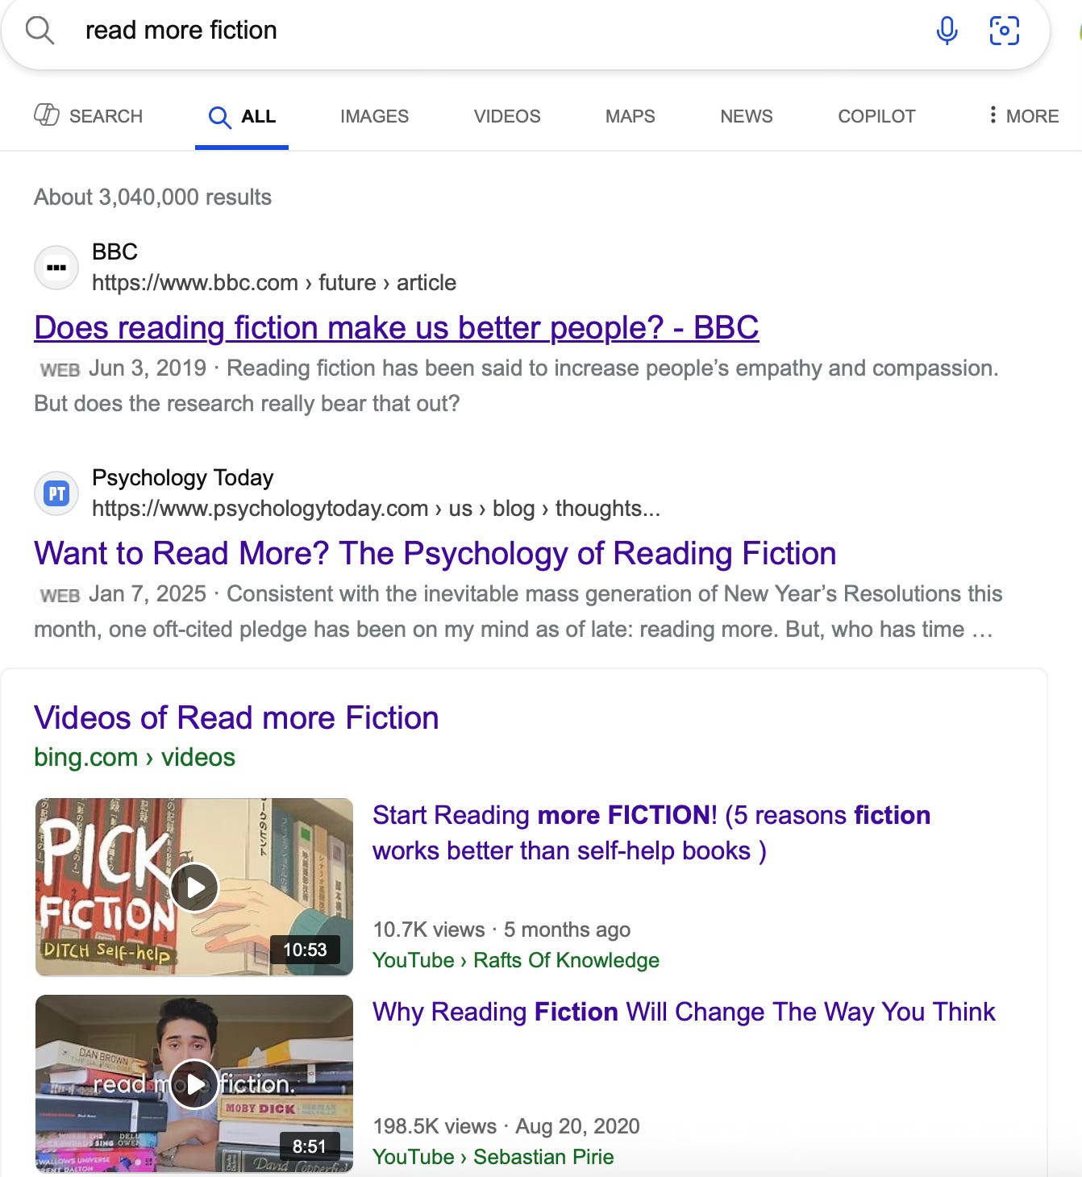Click the 8:51 video duration badge

(x=309, y=1146)
